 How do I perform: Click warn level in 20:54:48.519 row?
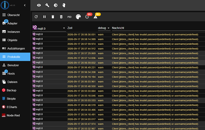[x=101, y=105]
